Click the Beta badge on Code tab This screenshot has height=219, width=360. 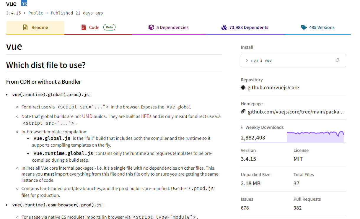pos(109,27)
